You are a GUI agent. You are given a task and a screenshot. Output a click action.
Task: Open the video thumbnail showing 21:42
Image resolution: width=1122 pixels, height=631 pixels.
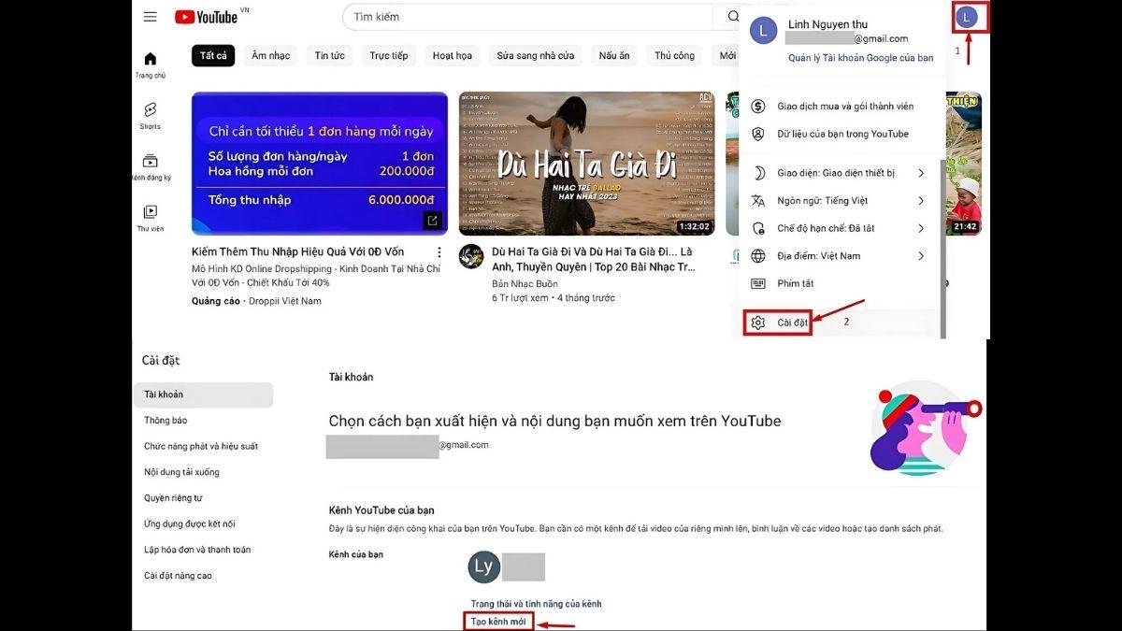[963, 164]
